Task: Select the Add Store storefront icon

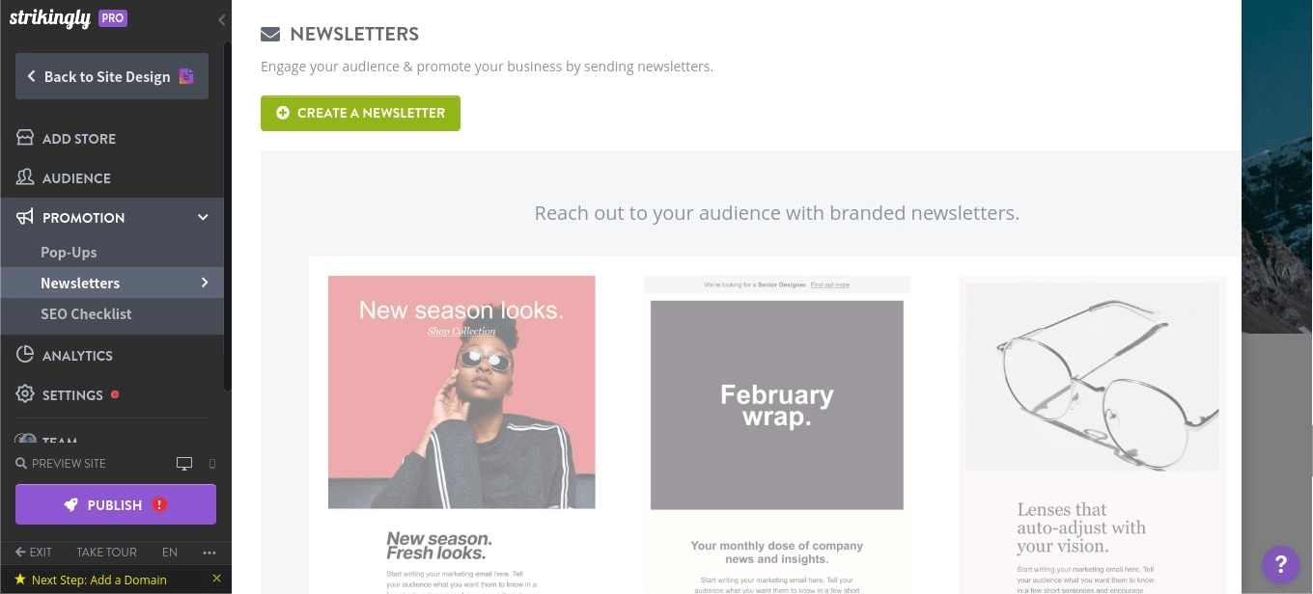Action: click(x=24, y=138)
